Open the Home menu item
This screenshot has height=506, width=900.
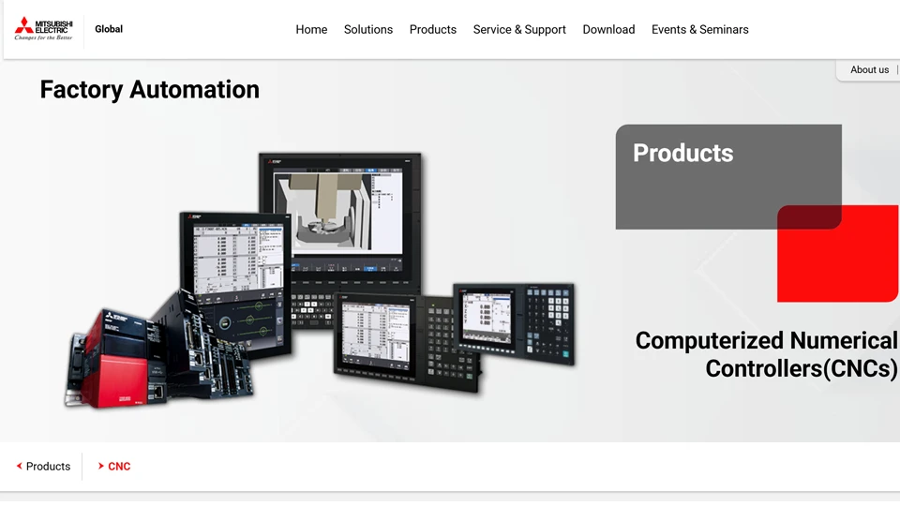pyautogui.click(x=311, y=30)
